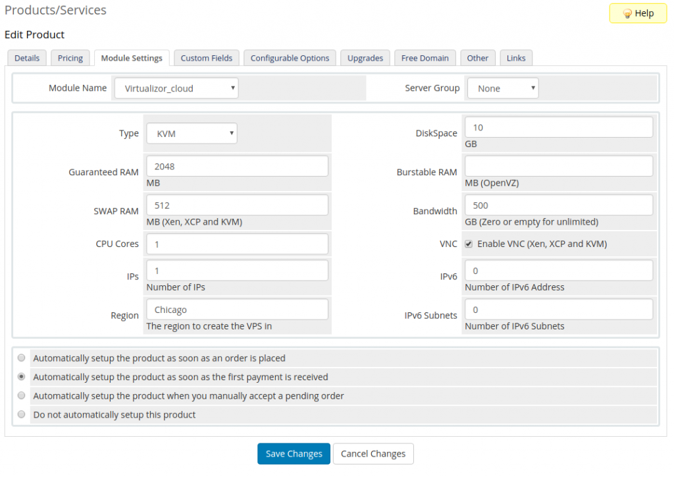
Task: Select setup on manually accepted order
Action: 22,395
